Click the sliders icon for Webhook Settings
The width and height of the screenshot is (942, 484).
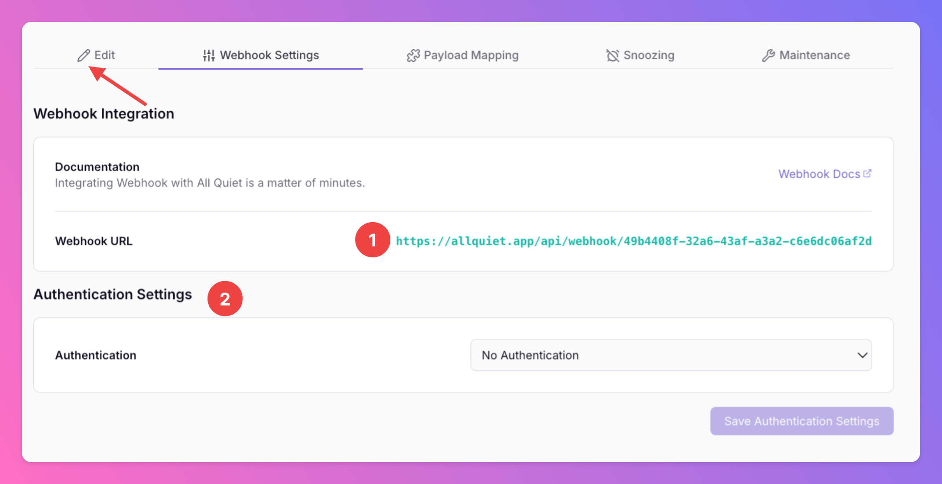[209, 56]
